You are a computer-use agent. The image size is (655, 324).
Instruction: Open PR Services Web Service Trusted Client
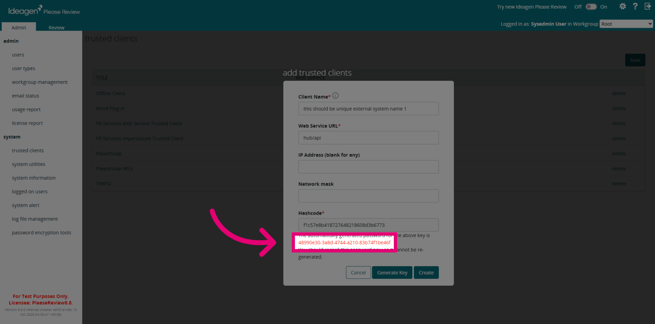coord(139,123)
